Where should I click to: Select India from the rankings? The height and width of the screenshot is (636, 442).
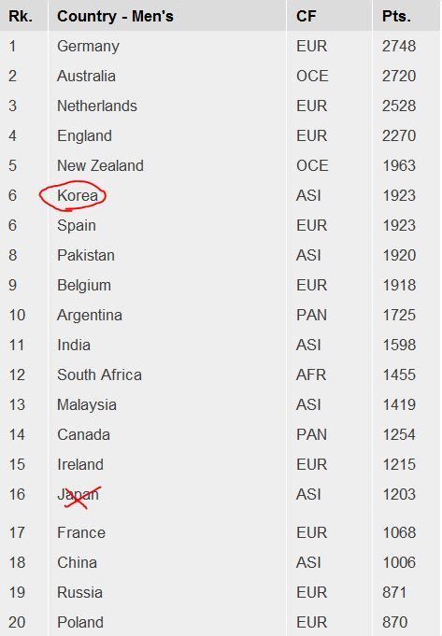coord(74,345)
